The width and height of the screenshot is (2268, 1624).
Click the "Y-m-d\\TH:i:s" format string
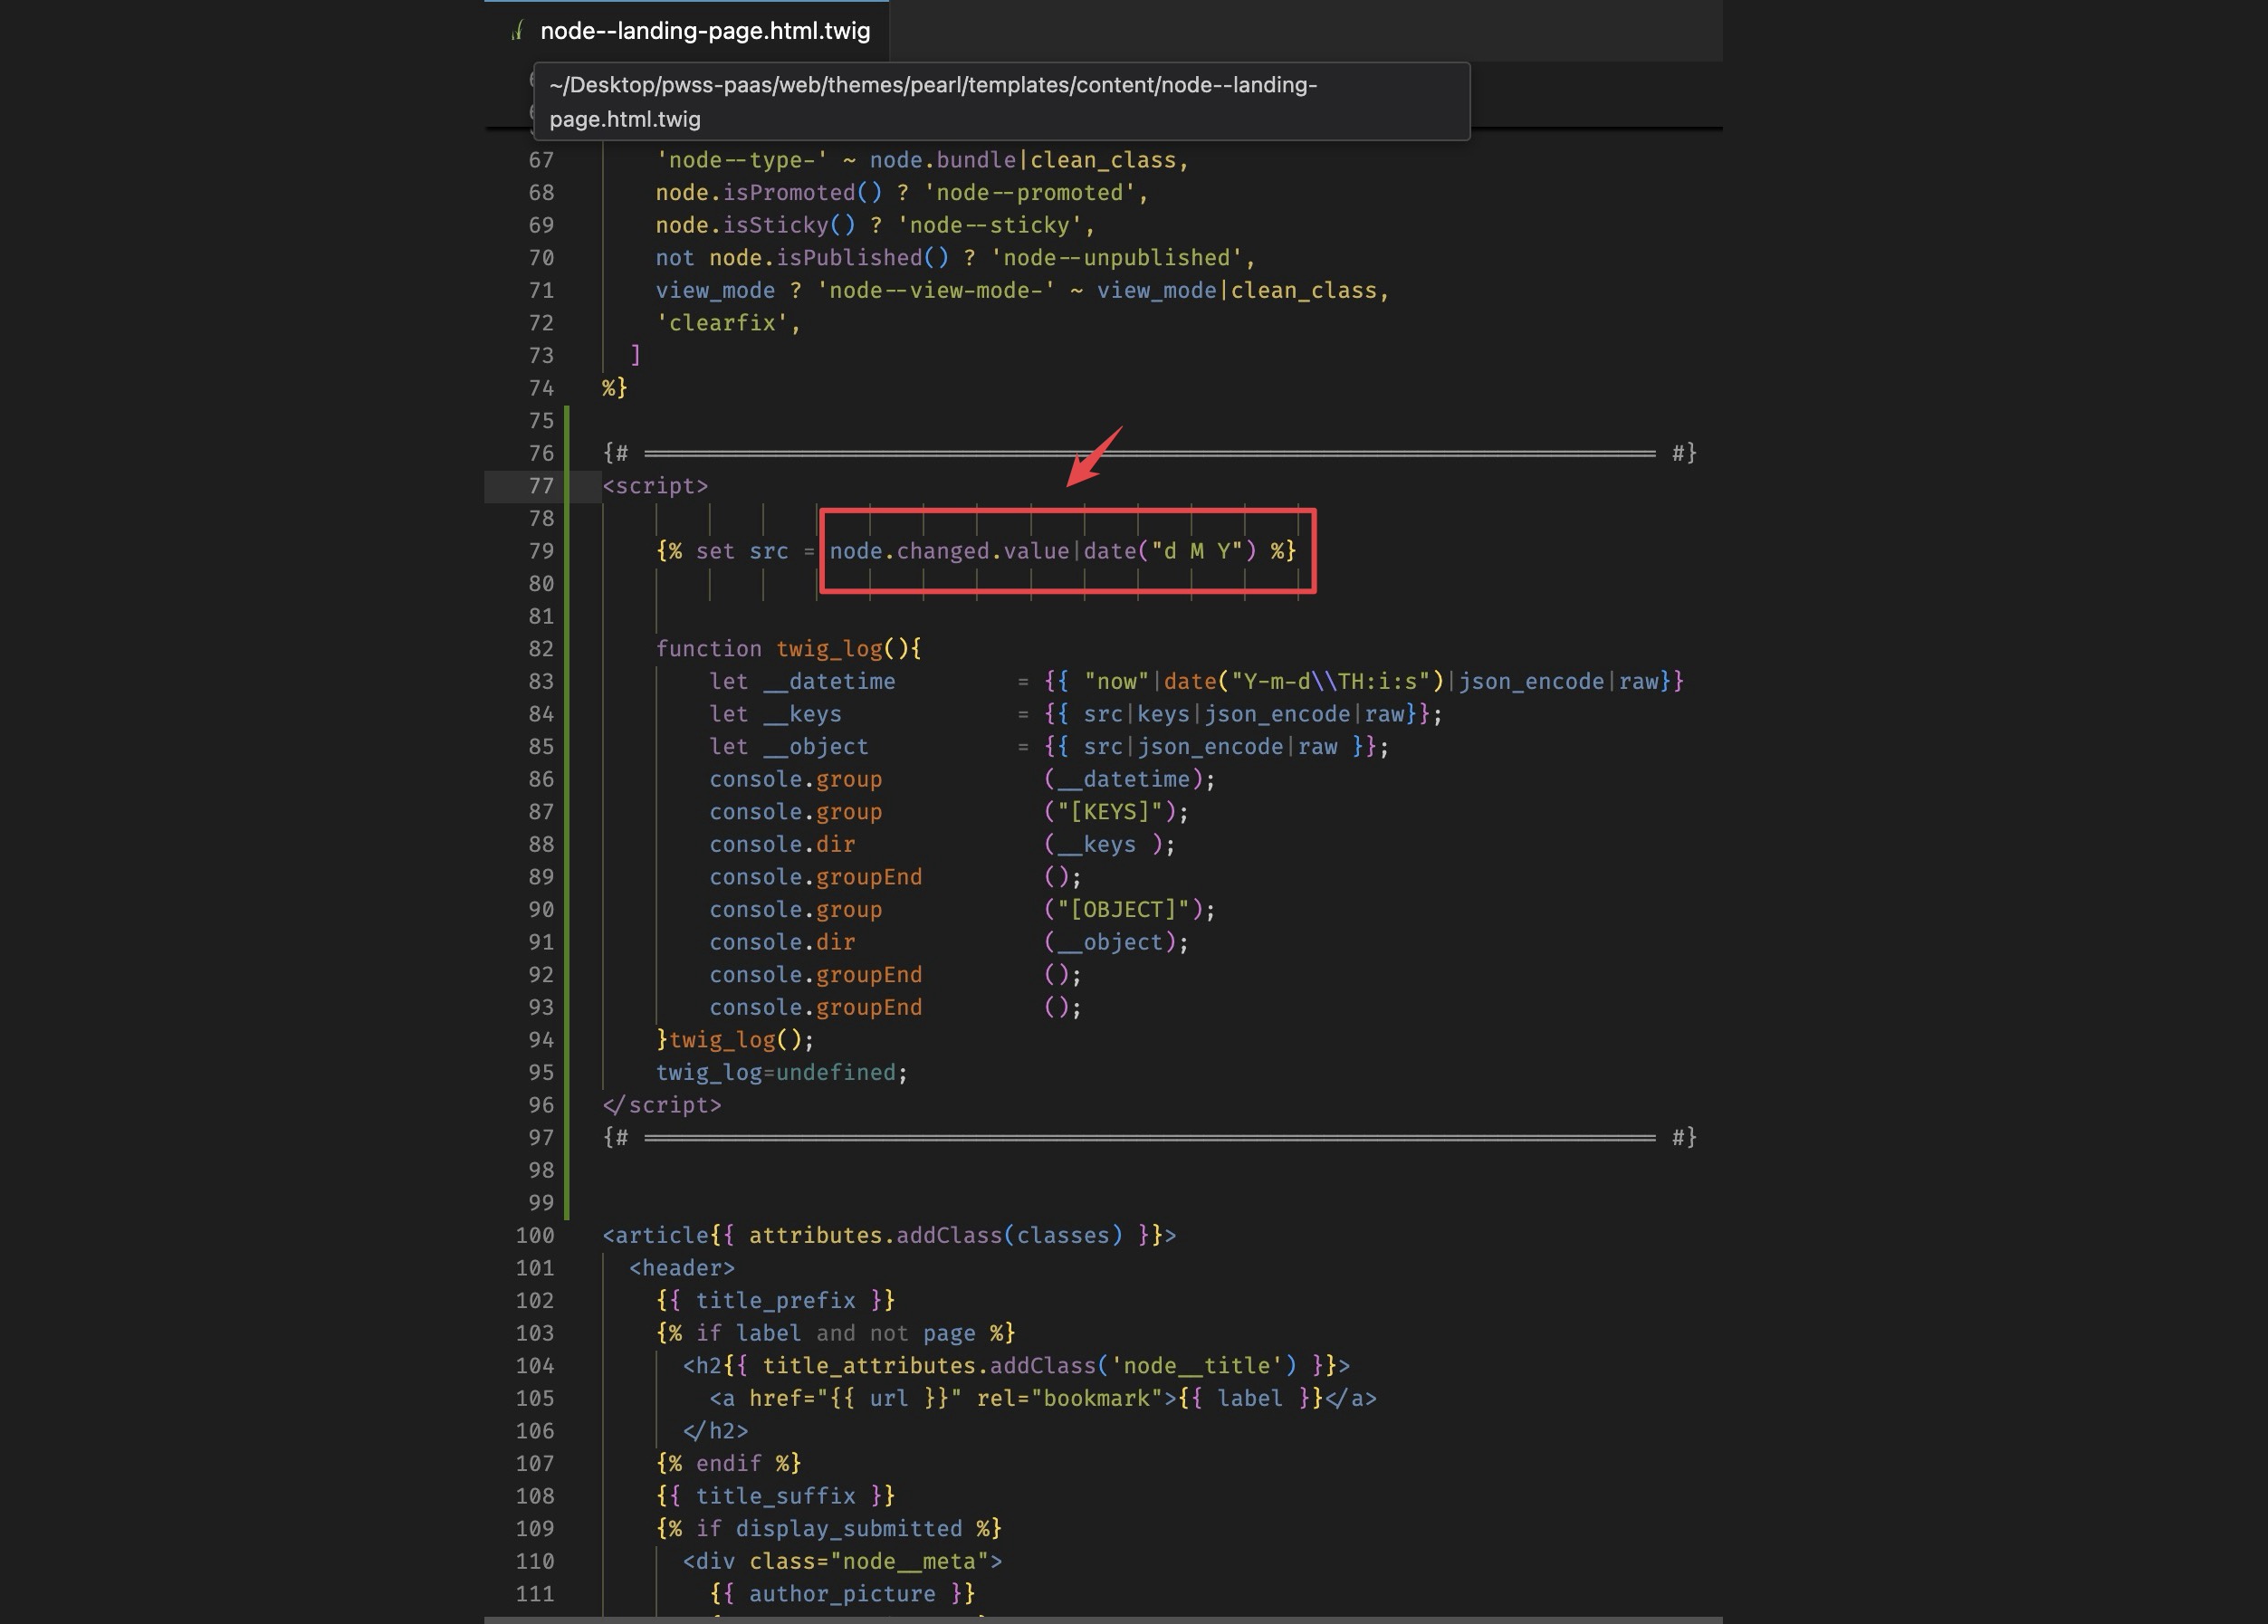[1331, 681]
